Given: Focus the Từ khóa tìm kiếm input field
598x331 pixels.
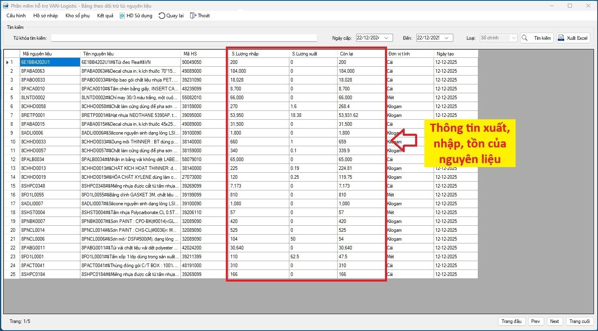Looking at the screenshot, I should [x=184, y=38].
